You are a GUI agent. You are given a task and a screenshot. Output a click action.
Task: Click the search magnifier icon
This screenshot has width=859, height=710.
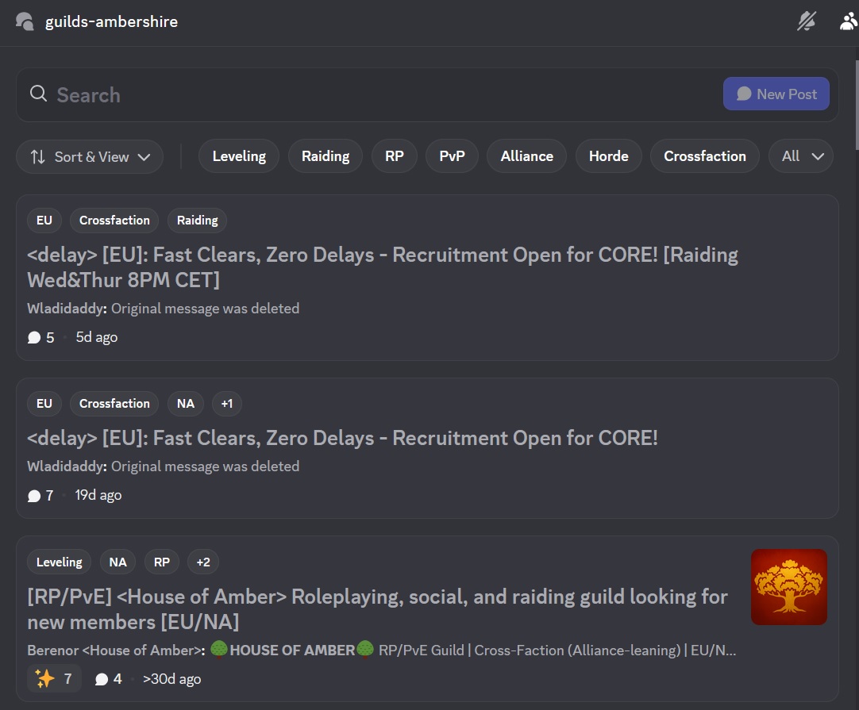pos(38,94)
